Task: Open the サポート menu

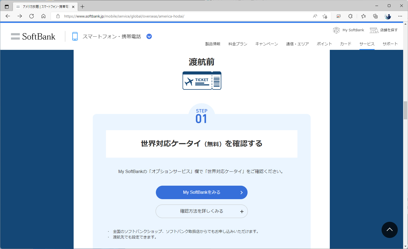Action: coord(390,44)
